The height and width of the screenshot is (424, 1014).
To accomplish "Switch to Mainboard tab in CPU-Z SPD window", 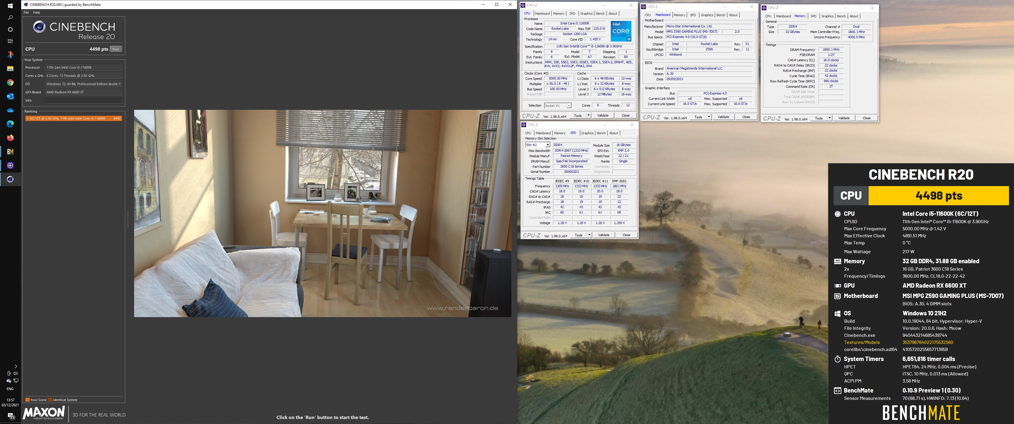I will tap(543, 133).
